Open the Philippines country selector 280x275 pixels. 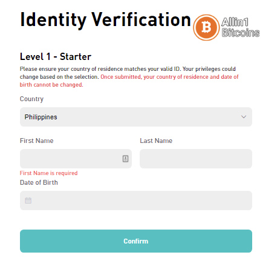tap(136, 117)
